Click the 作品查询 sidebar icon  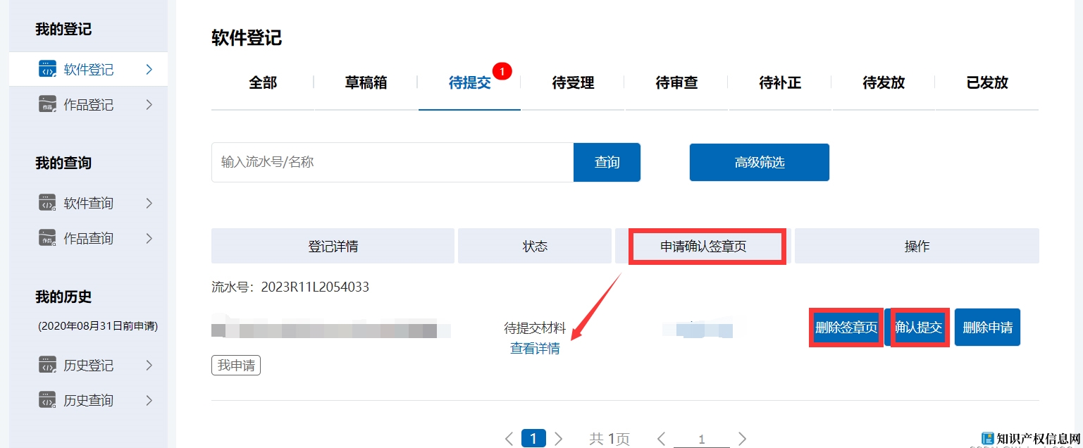[x=47, y=238]
